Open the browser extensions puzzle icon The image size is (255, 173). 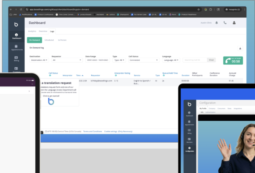pos(211,10)
